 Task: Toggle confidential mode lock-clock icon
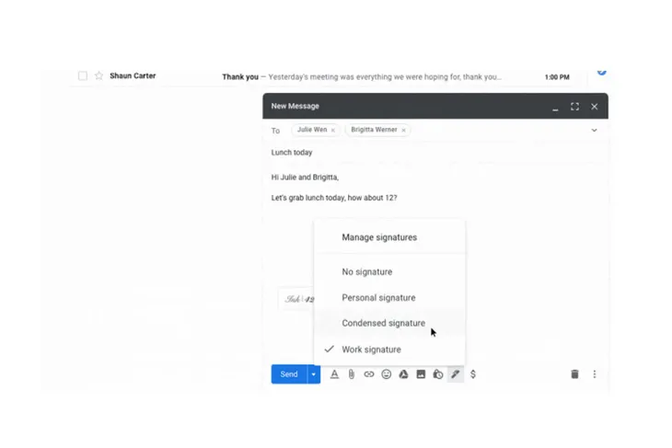pyautogui.click(x=438, y=374)
